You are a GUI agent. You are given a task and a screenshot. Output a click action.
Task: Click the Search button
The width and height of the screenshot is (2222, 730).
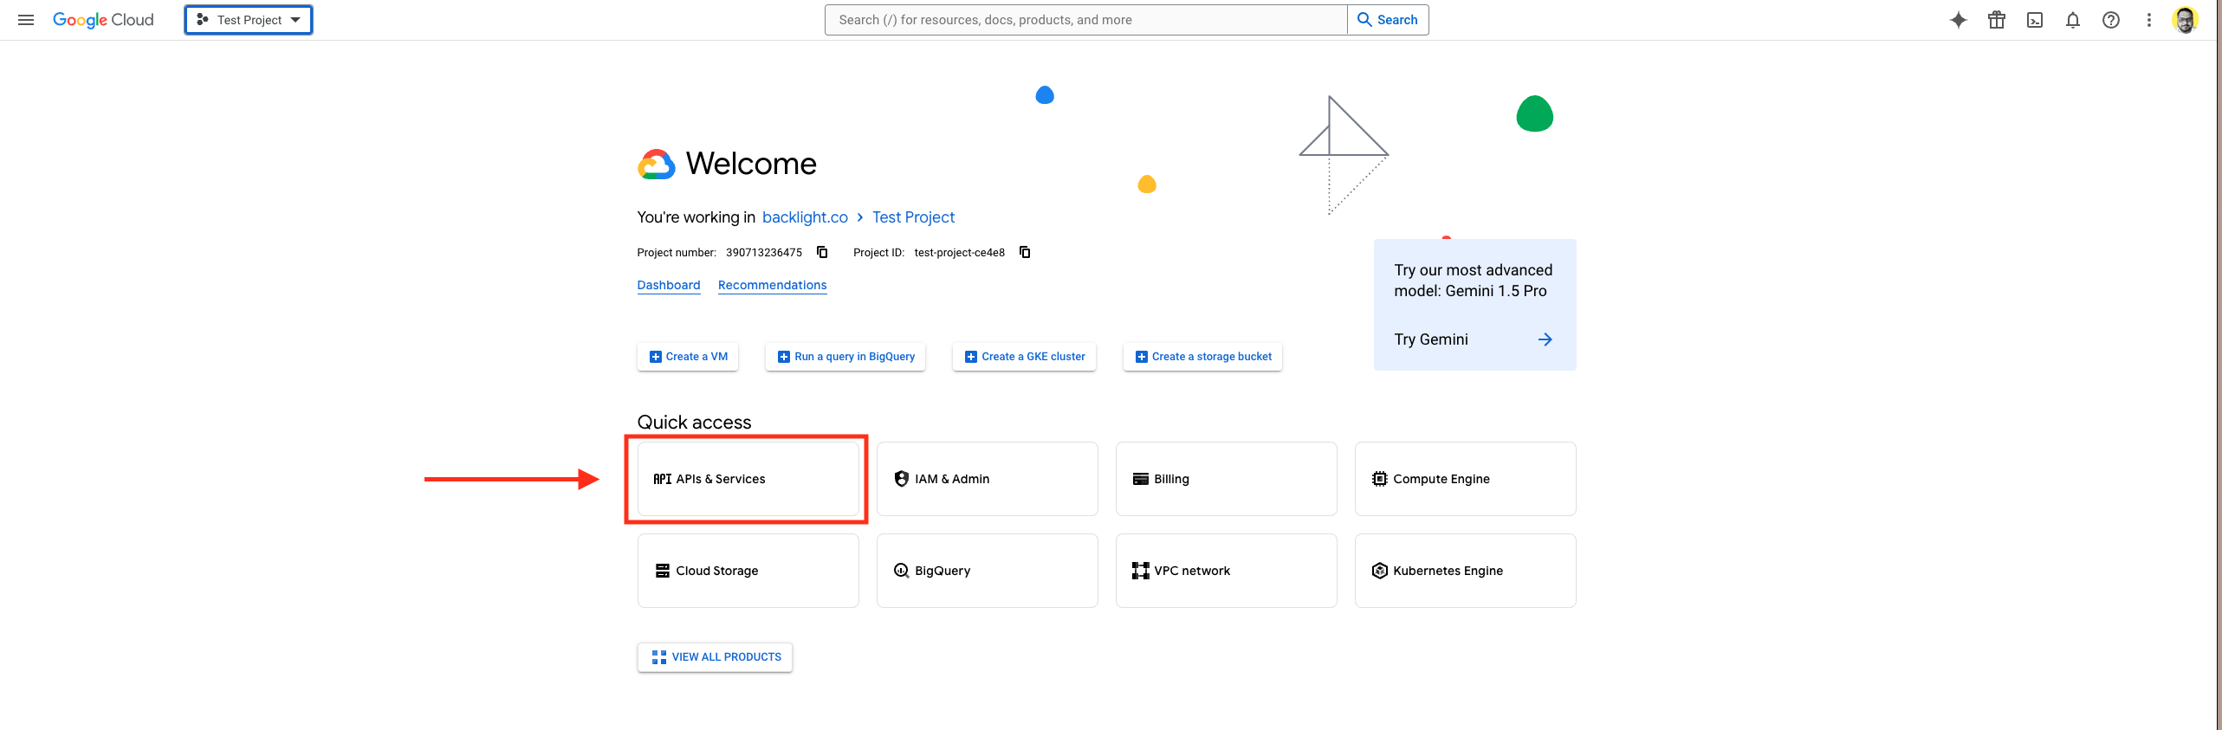coord(1388,20)
